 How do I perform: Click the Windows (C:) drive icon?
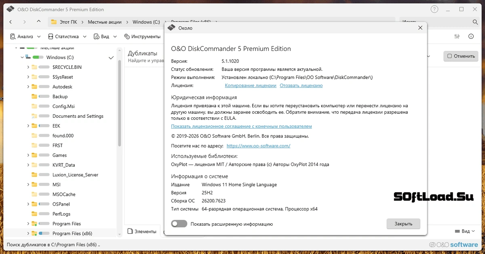coord(28,57)
